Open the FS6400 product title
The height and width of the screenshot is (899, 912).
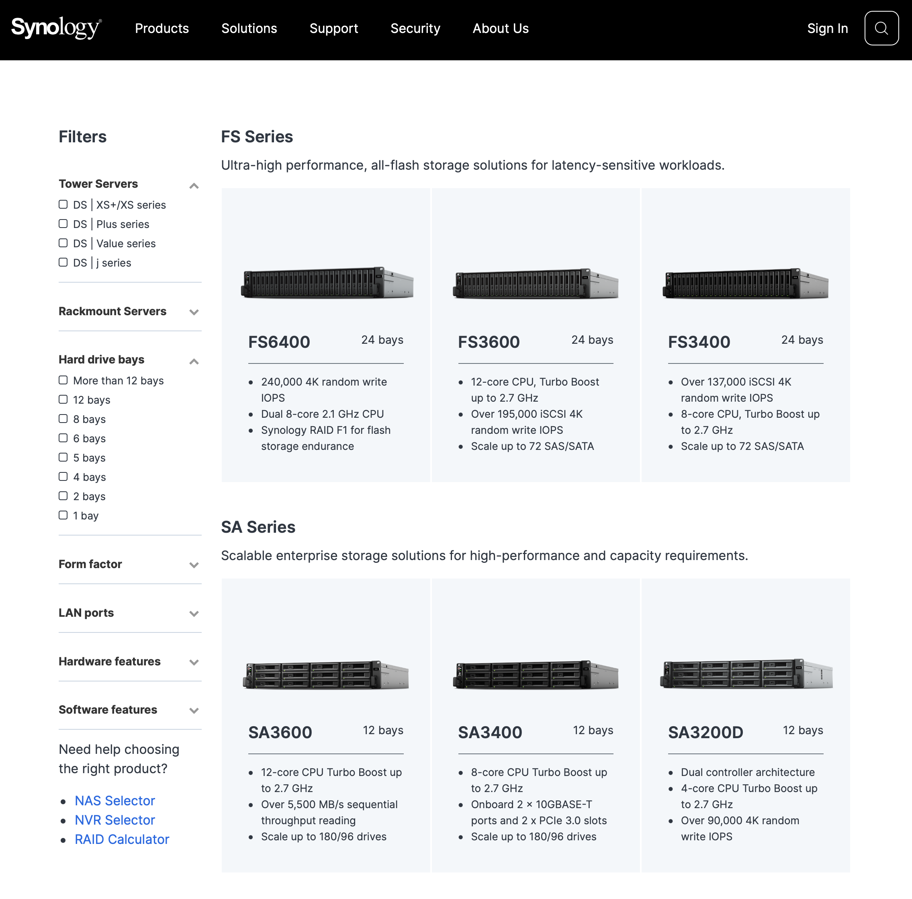(x=279, y=342)
